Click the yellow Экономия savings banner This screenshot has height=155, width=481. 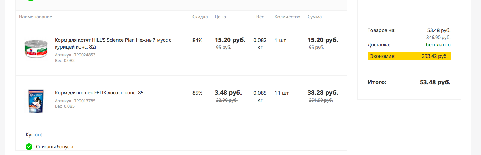409,56
